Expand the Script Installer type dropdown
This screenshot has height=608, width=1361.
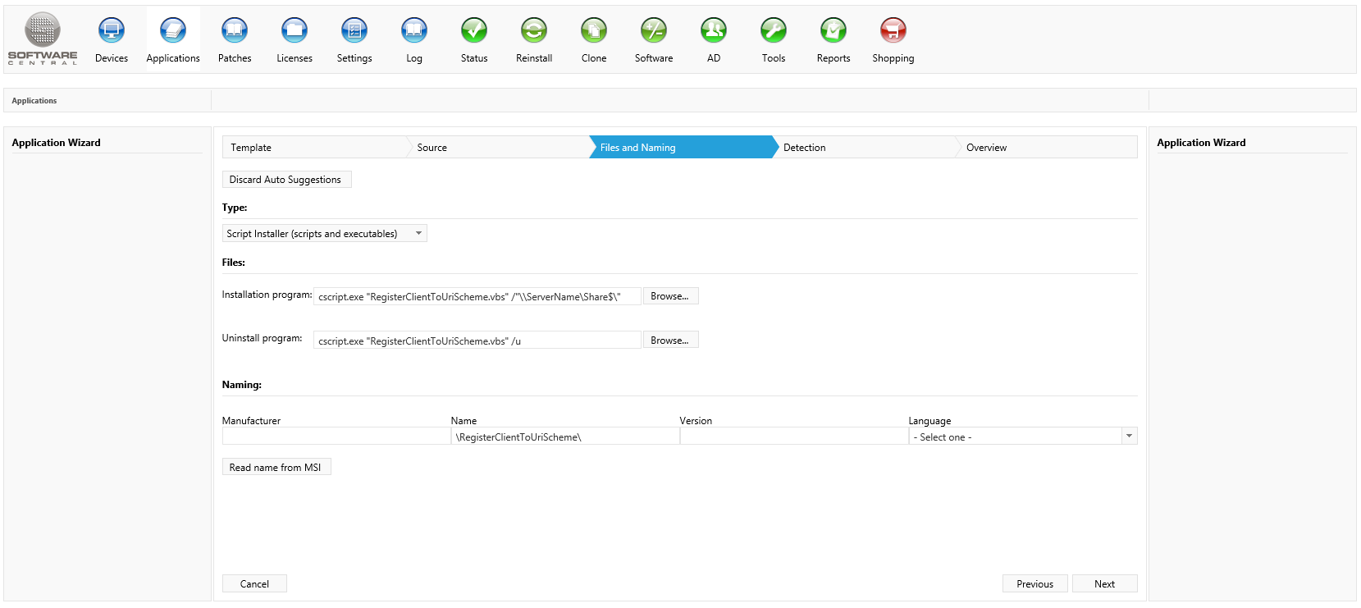pyautogui.click(x=325, y=234)
